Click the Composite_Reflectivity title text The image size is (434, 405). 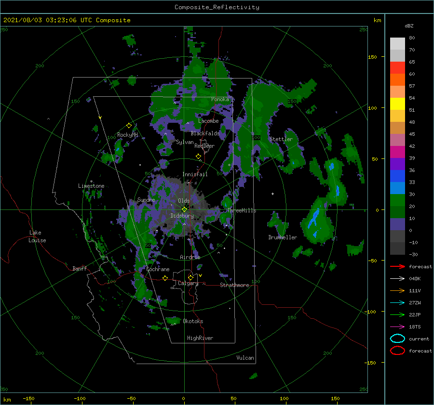[217, 7]
